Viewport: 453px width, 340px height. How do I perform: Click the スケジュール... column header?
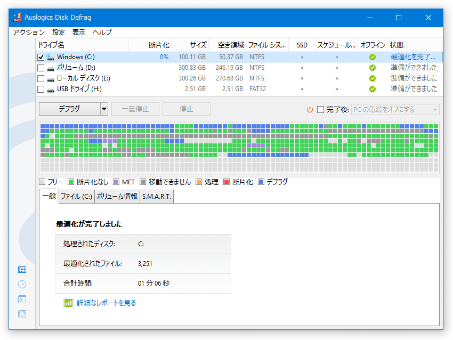[337, 45]
